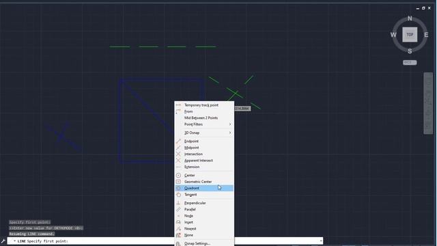This screenshot has width=437, height=246.
Task: Minimize the drawing window
Action: (417, 9)
